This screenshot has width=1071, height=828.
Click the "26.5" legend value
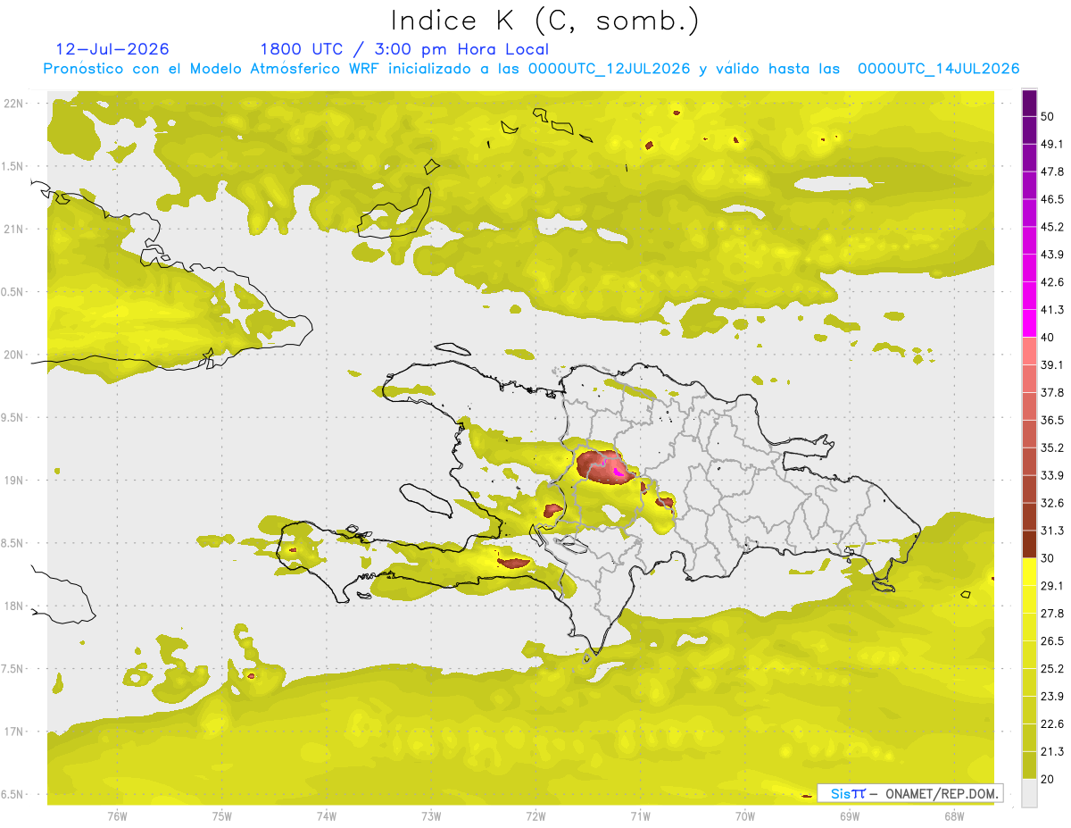(1052, 640)
